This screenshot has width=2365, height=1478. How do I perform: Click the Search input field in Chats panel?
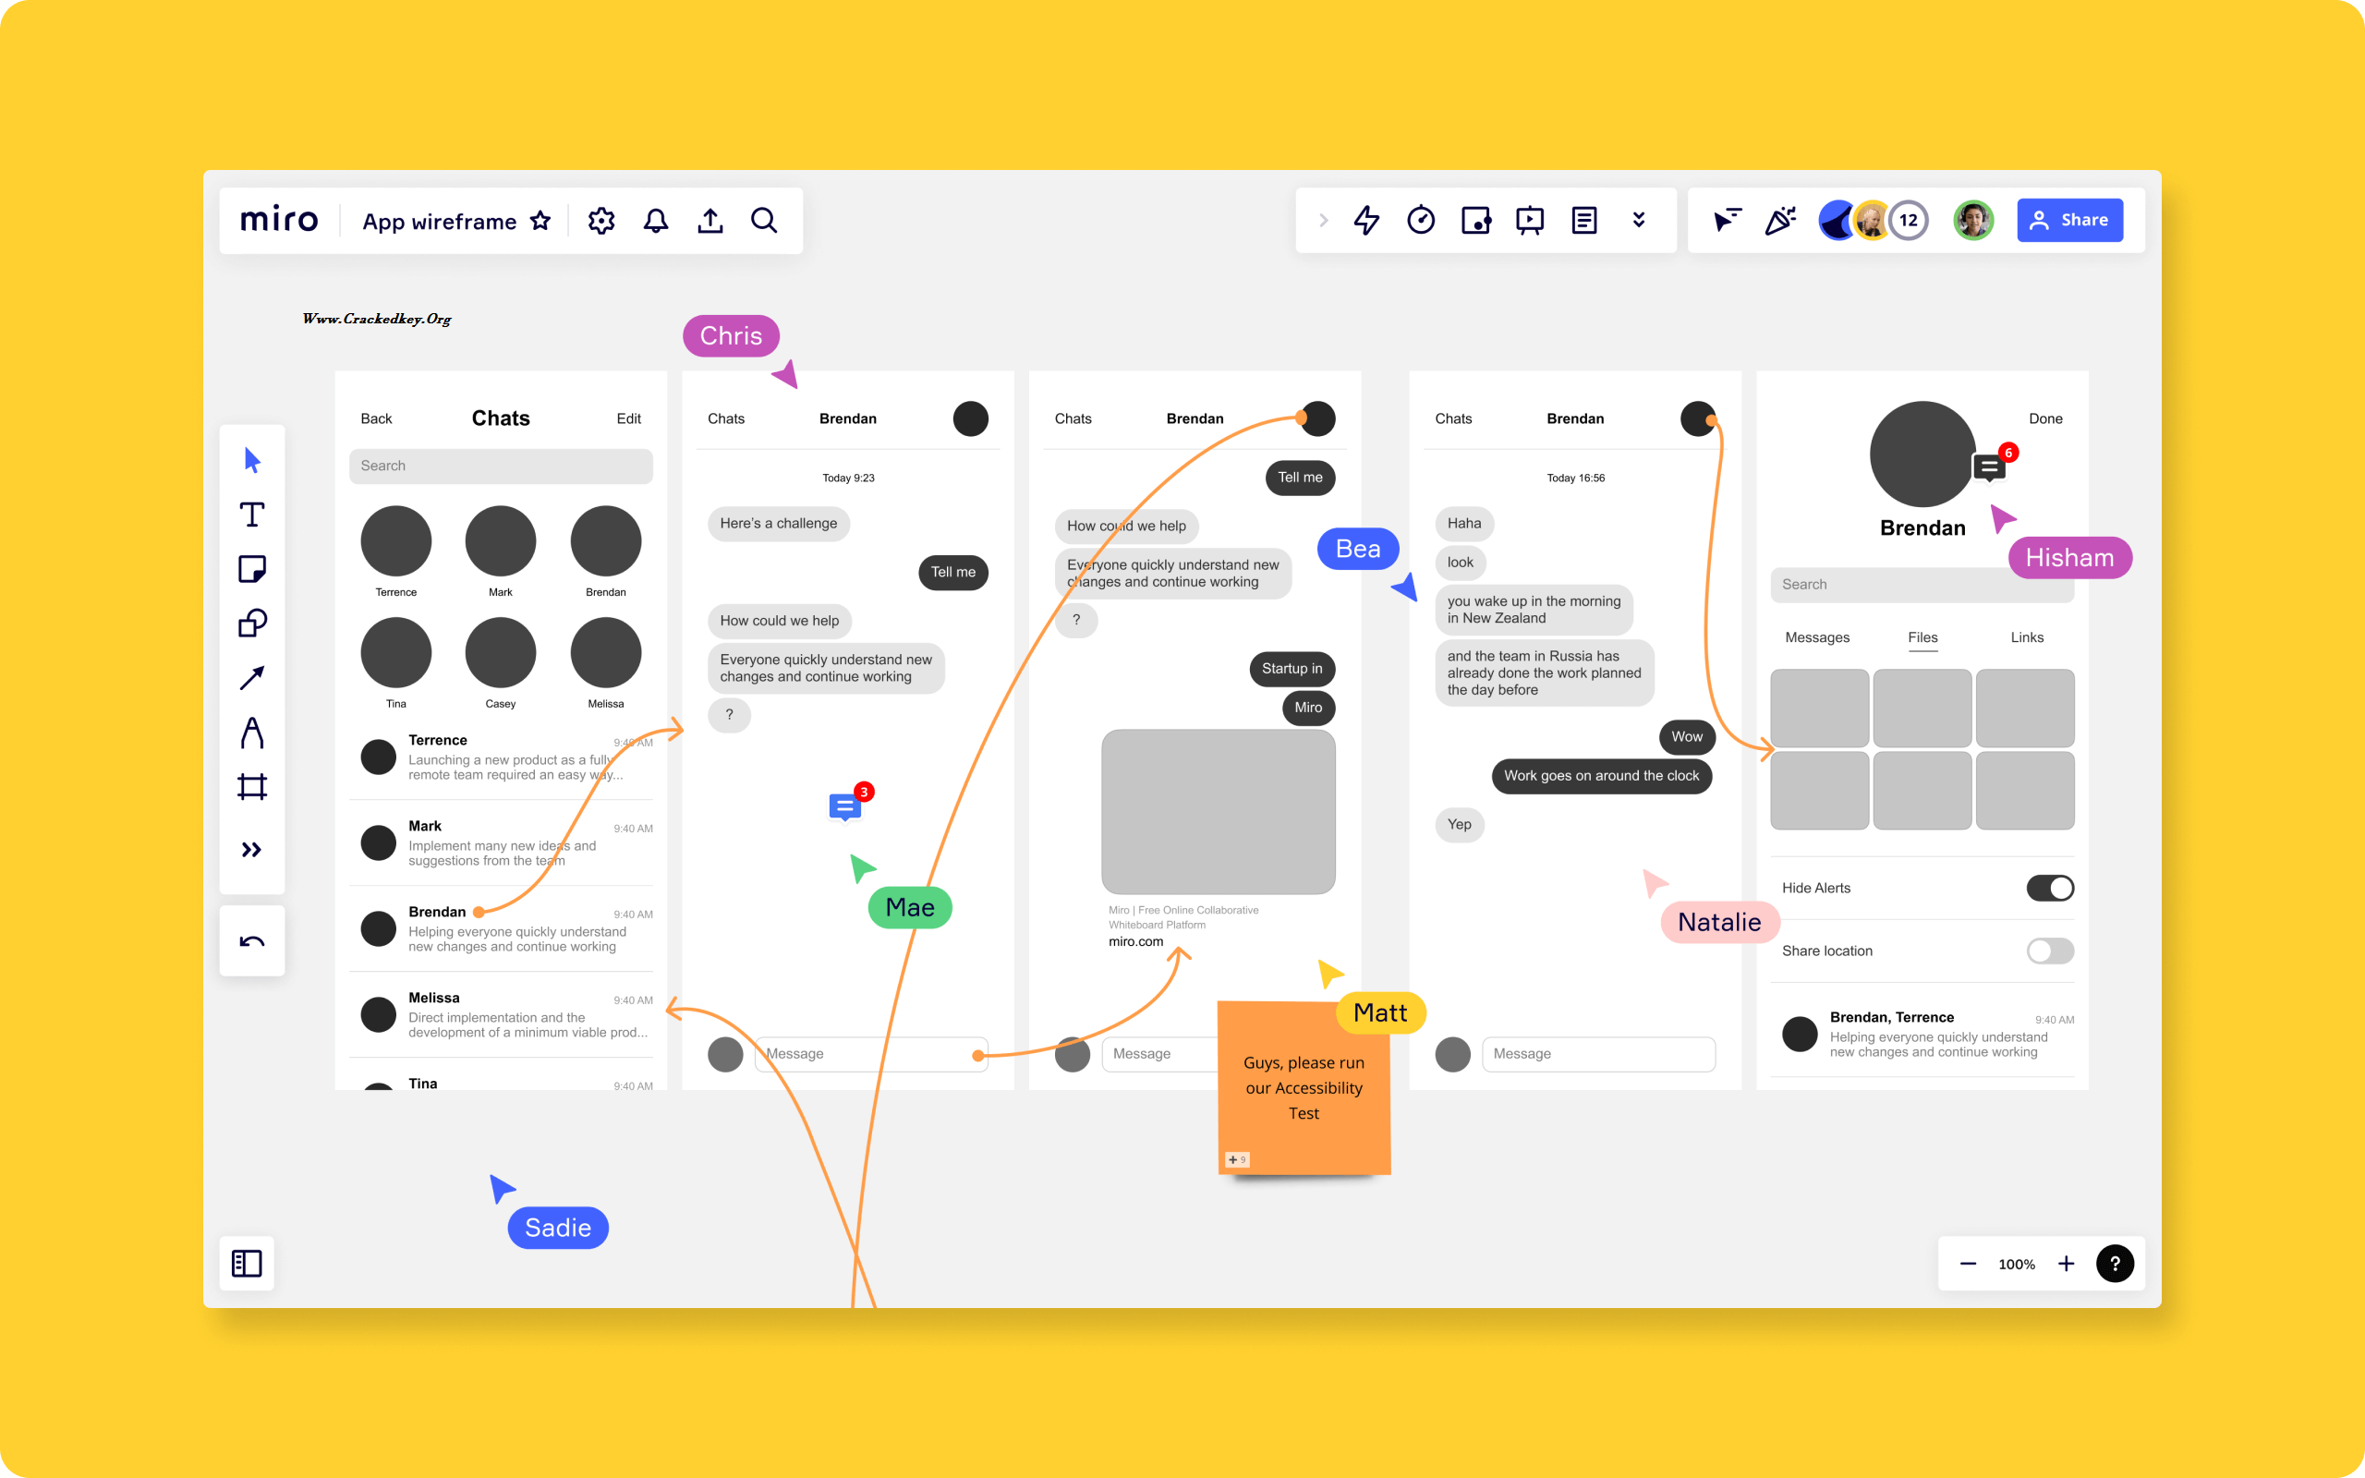(501, 465)
